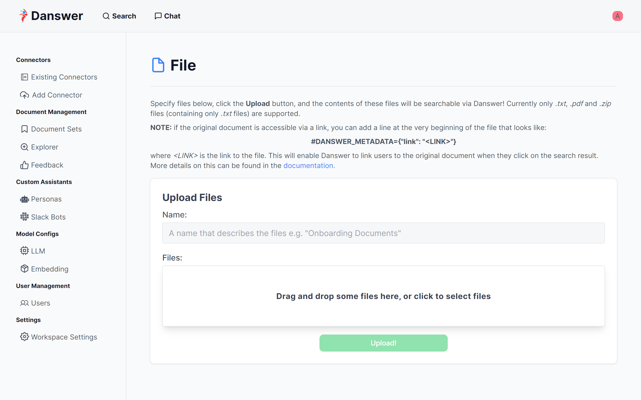
Task: Click the Add Connector cloud upload icon
Action: 24,95
